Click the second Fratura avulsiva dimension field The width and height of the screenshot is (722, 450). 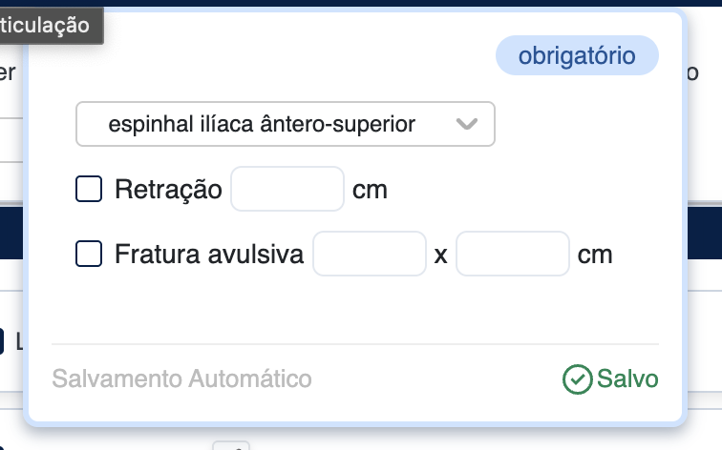pyautogui.click(x=512, y=255)
